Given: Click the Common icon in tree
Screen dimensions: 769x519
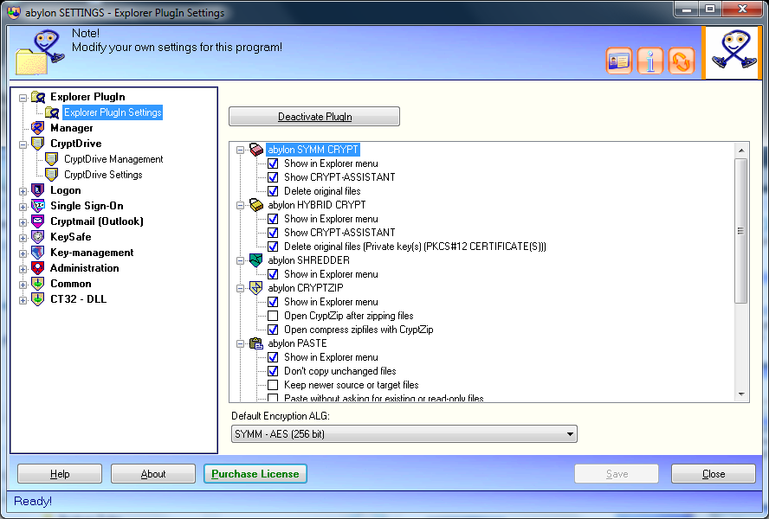Looking at the screenshot, I should click(x=38, y=284).
